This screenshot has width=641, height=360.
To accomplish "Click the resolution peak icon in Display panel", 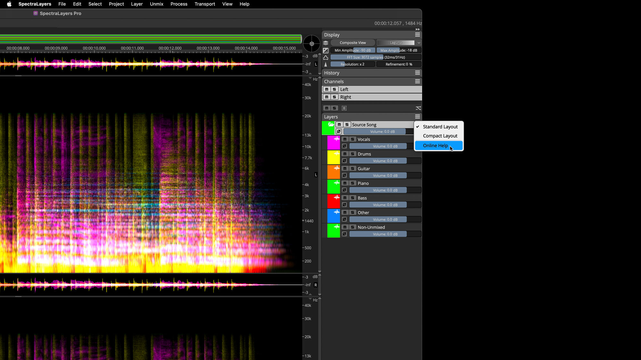I will pyautogui.click(x=325, y=64).
